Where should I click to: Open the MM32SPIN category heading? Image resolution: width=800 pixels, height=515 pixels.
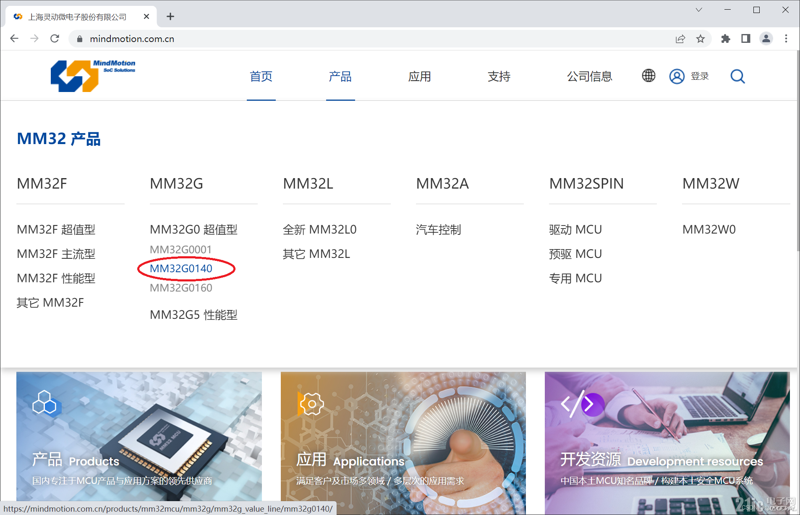tap(586, 184)
